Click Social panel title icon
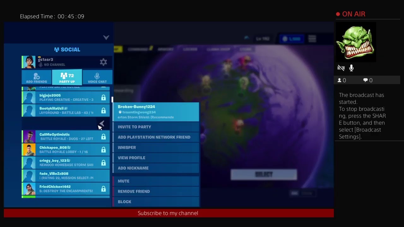The image size is (404, 227). point(57,49)
